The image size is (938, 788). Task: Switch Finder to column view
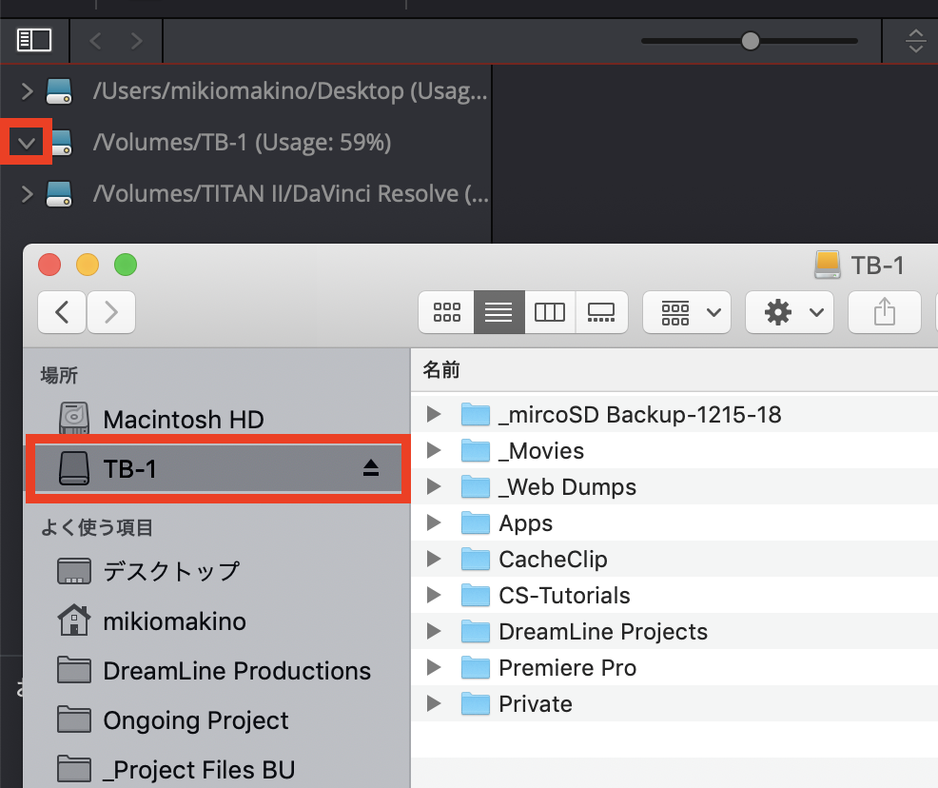(550, 312)
